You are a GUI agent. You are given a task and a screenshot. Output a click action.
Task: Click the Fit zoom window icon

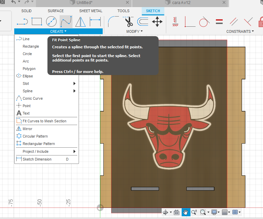(203, 212)
